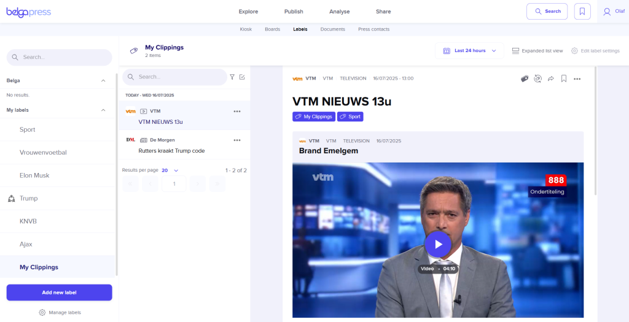Click the article panel vertical scrollbar

[595, 131]
